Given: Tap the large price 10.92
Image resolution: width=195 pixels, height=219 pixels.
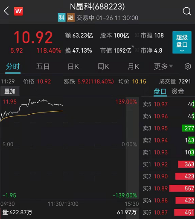Looking at the screenshot, I should coord(33,38).
